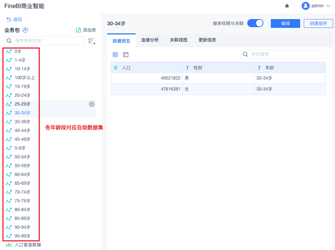
Task: Focus the 搜索表和字段 search box
Action: 44,41
